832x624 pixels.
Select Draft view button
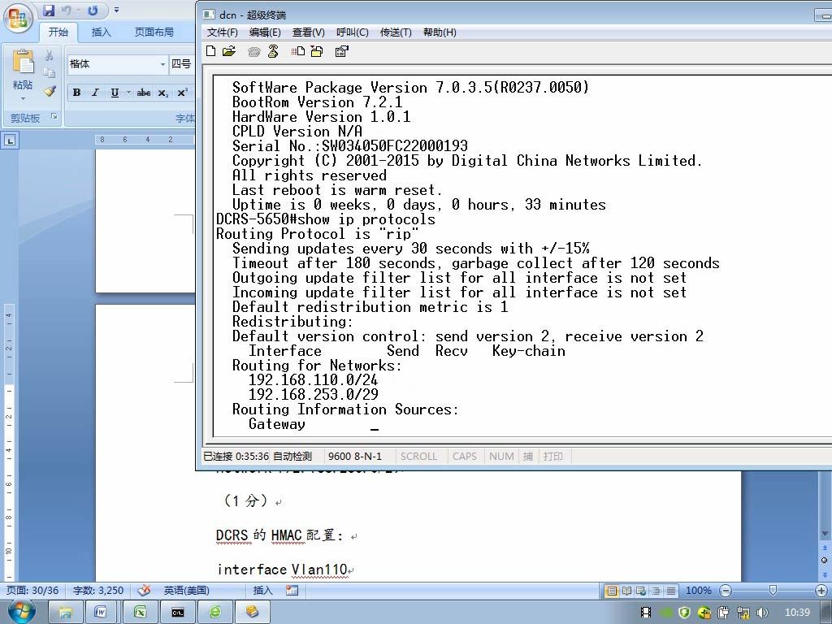671,591
